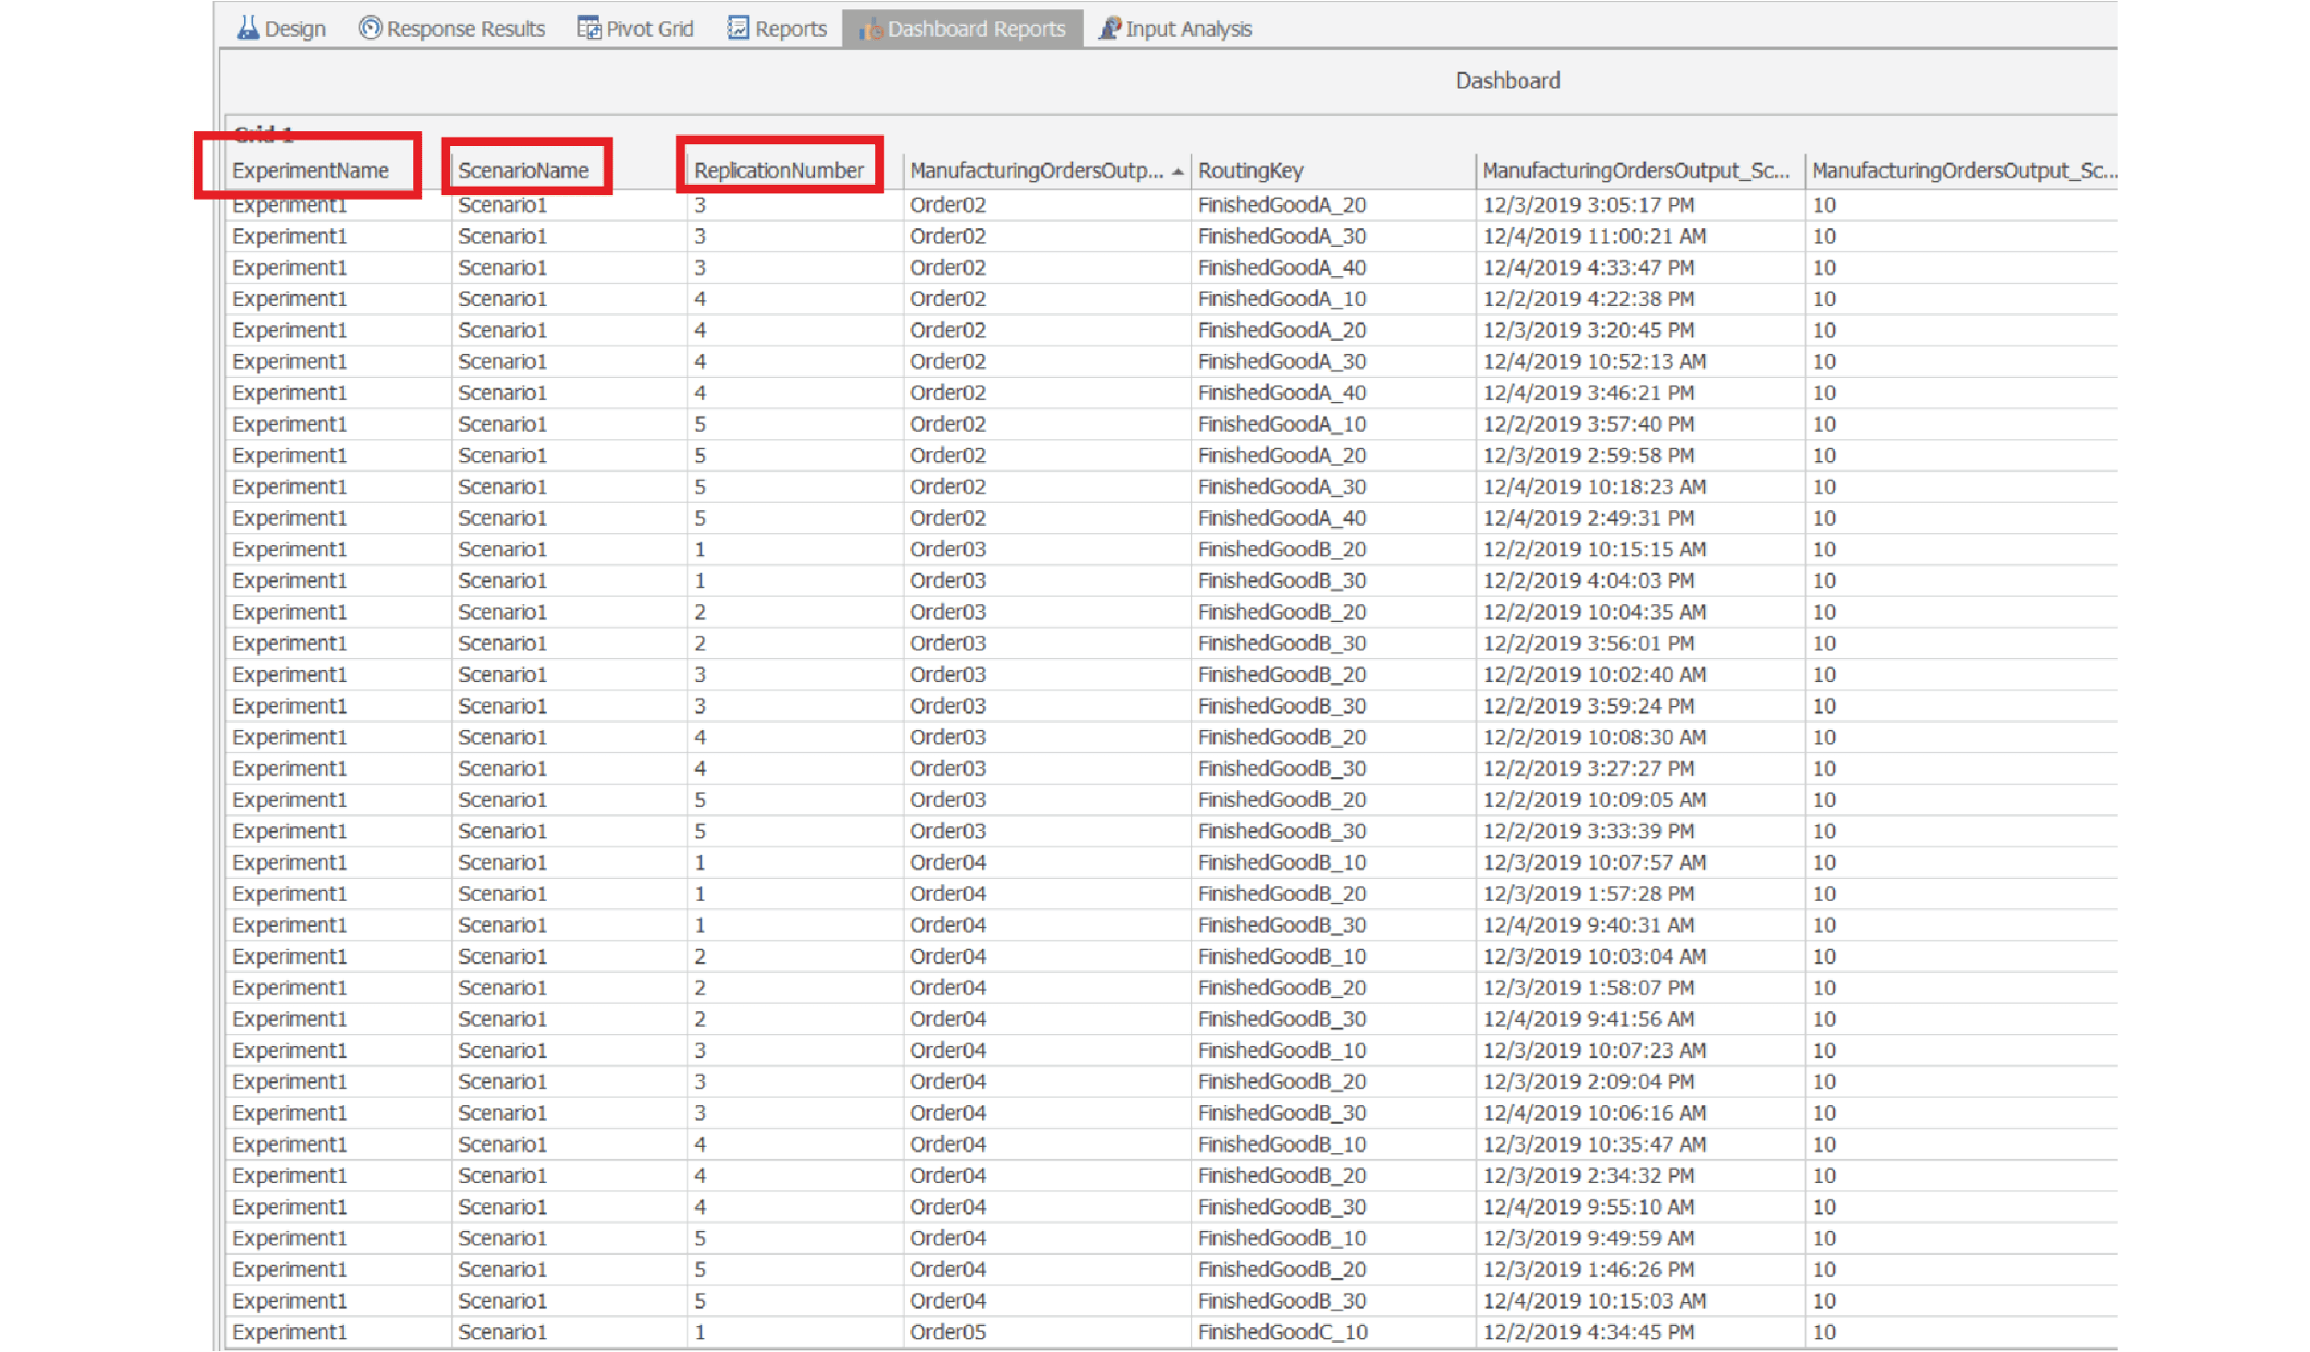Open the Reports tab
Image resolution: width=2310 pixels, height=1352 pixels.
click(790, 27)
